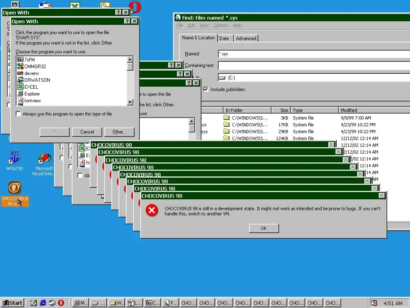Click into the Named field containing *.sys
Screen dimensions: 410x308
click(314, 54)
